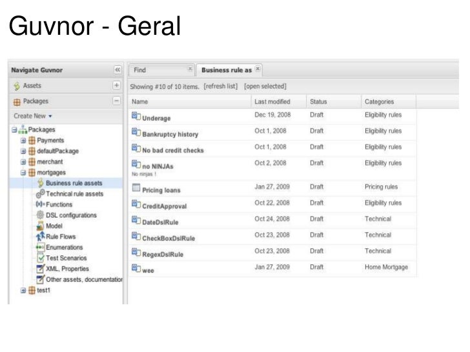Click the open selected link

tap(265, 86)
